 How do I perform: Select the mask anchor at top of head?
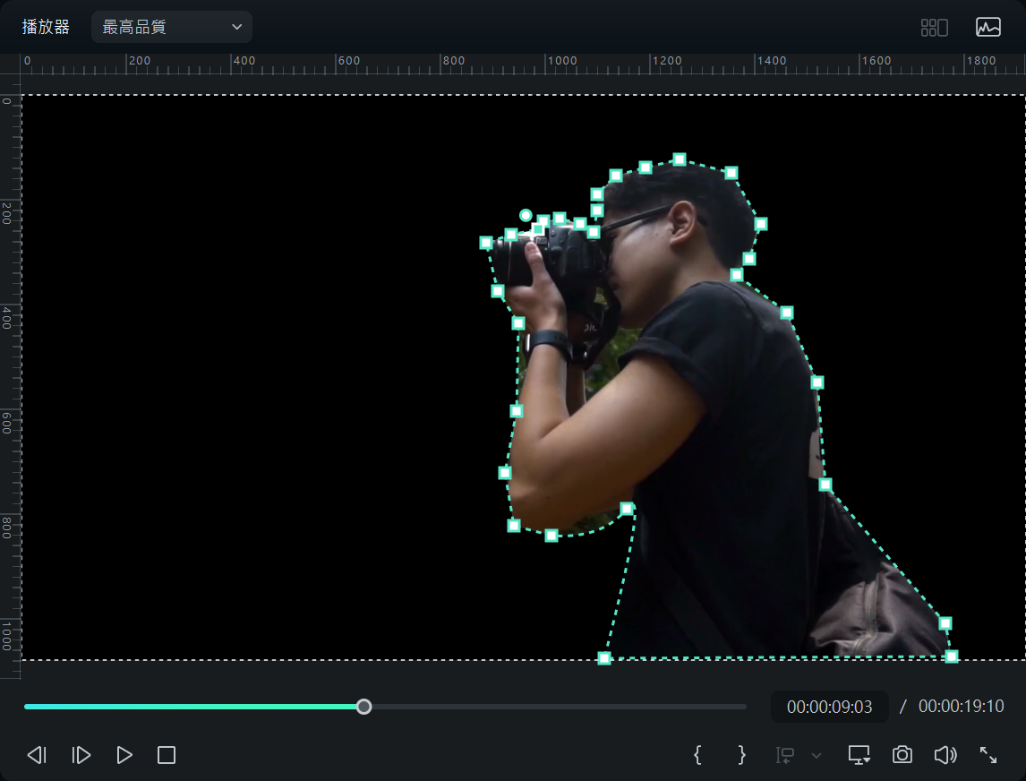(x=680, y=159)
